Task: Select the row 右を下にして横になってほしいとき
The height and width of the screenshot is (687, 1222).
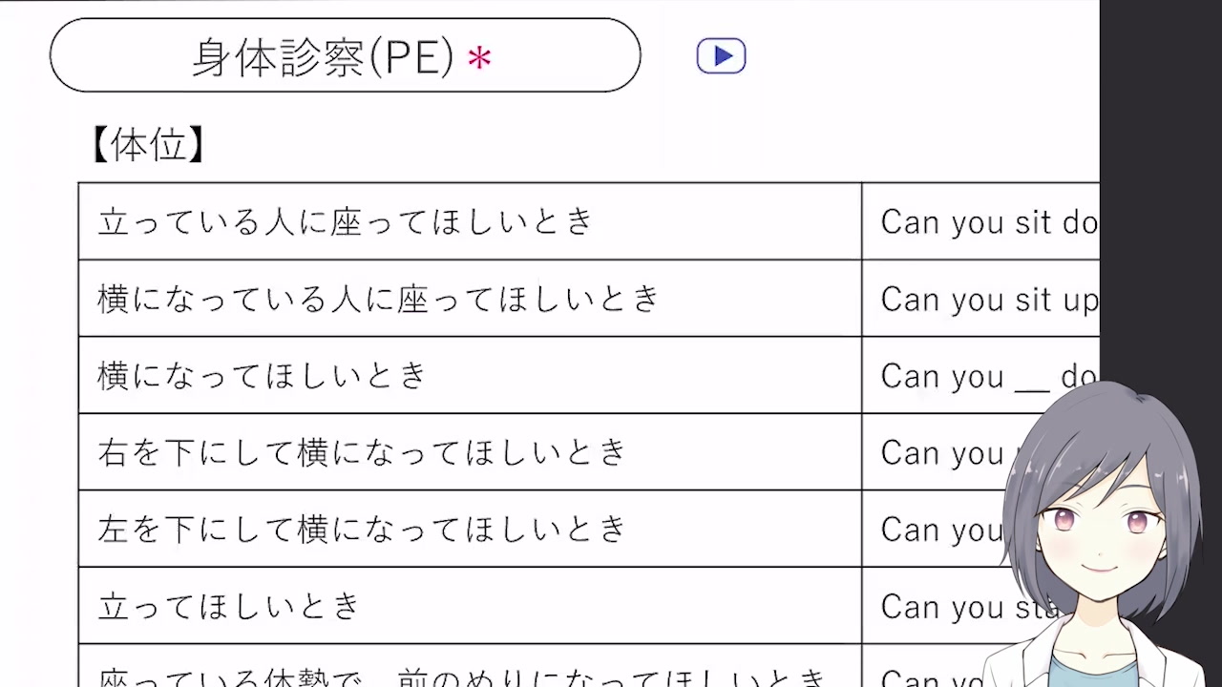Action: 362,452
